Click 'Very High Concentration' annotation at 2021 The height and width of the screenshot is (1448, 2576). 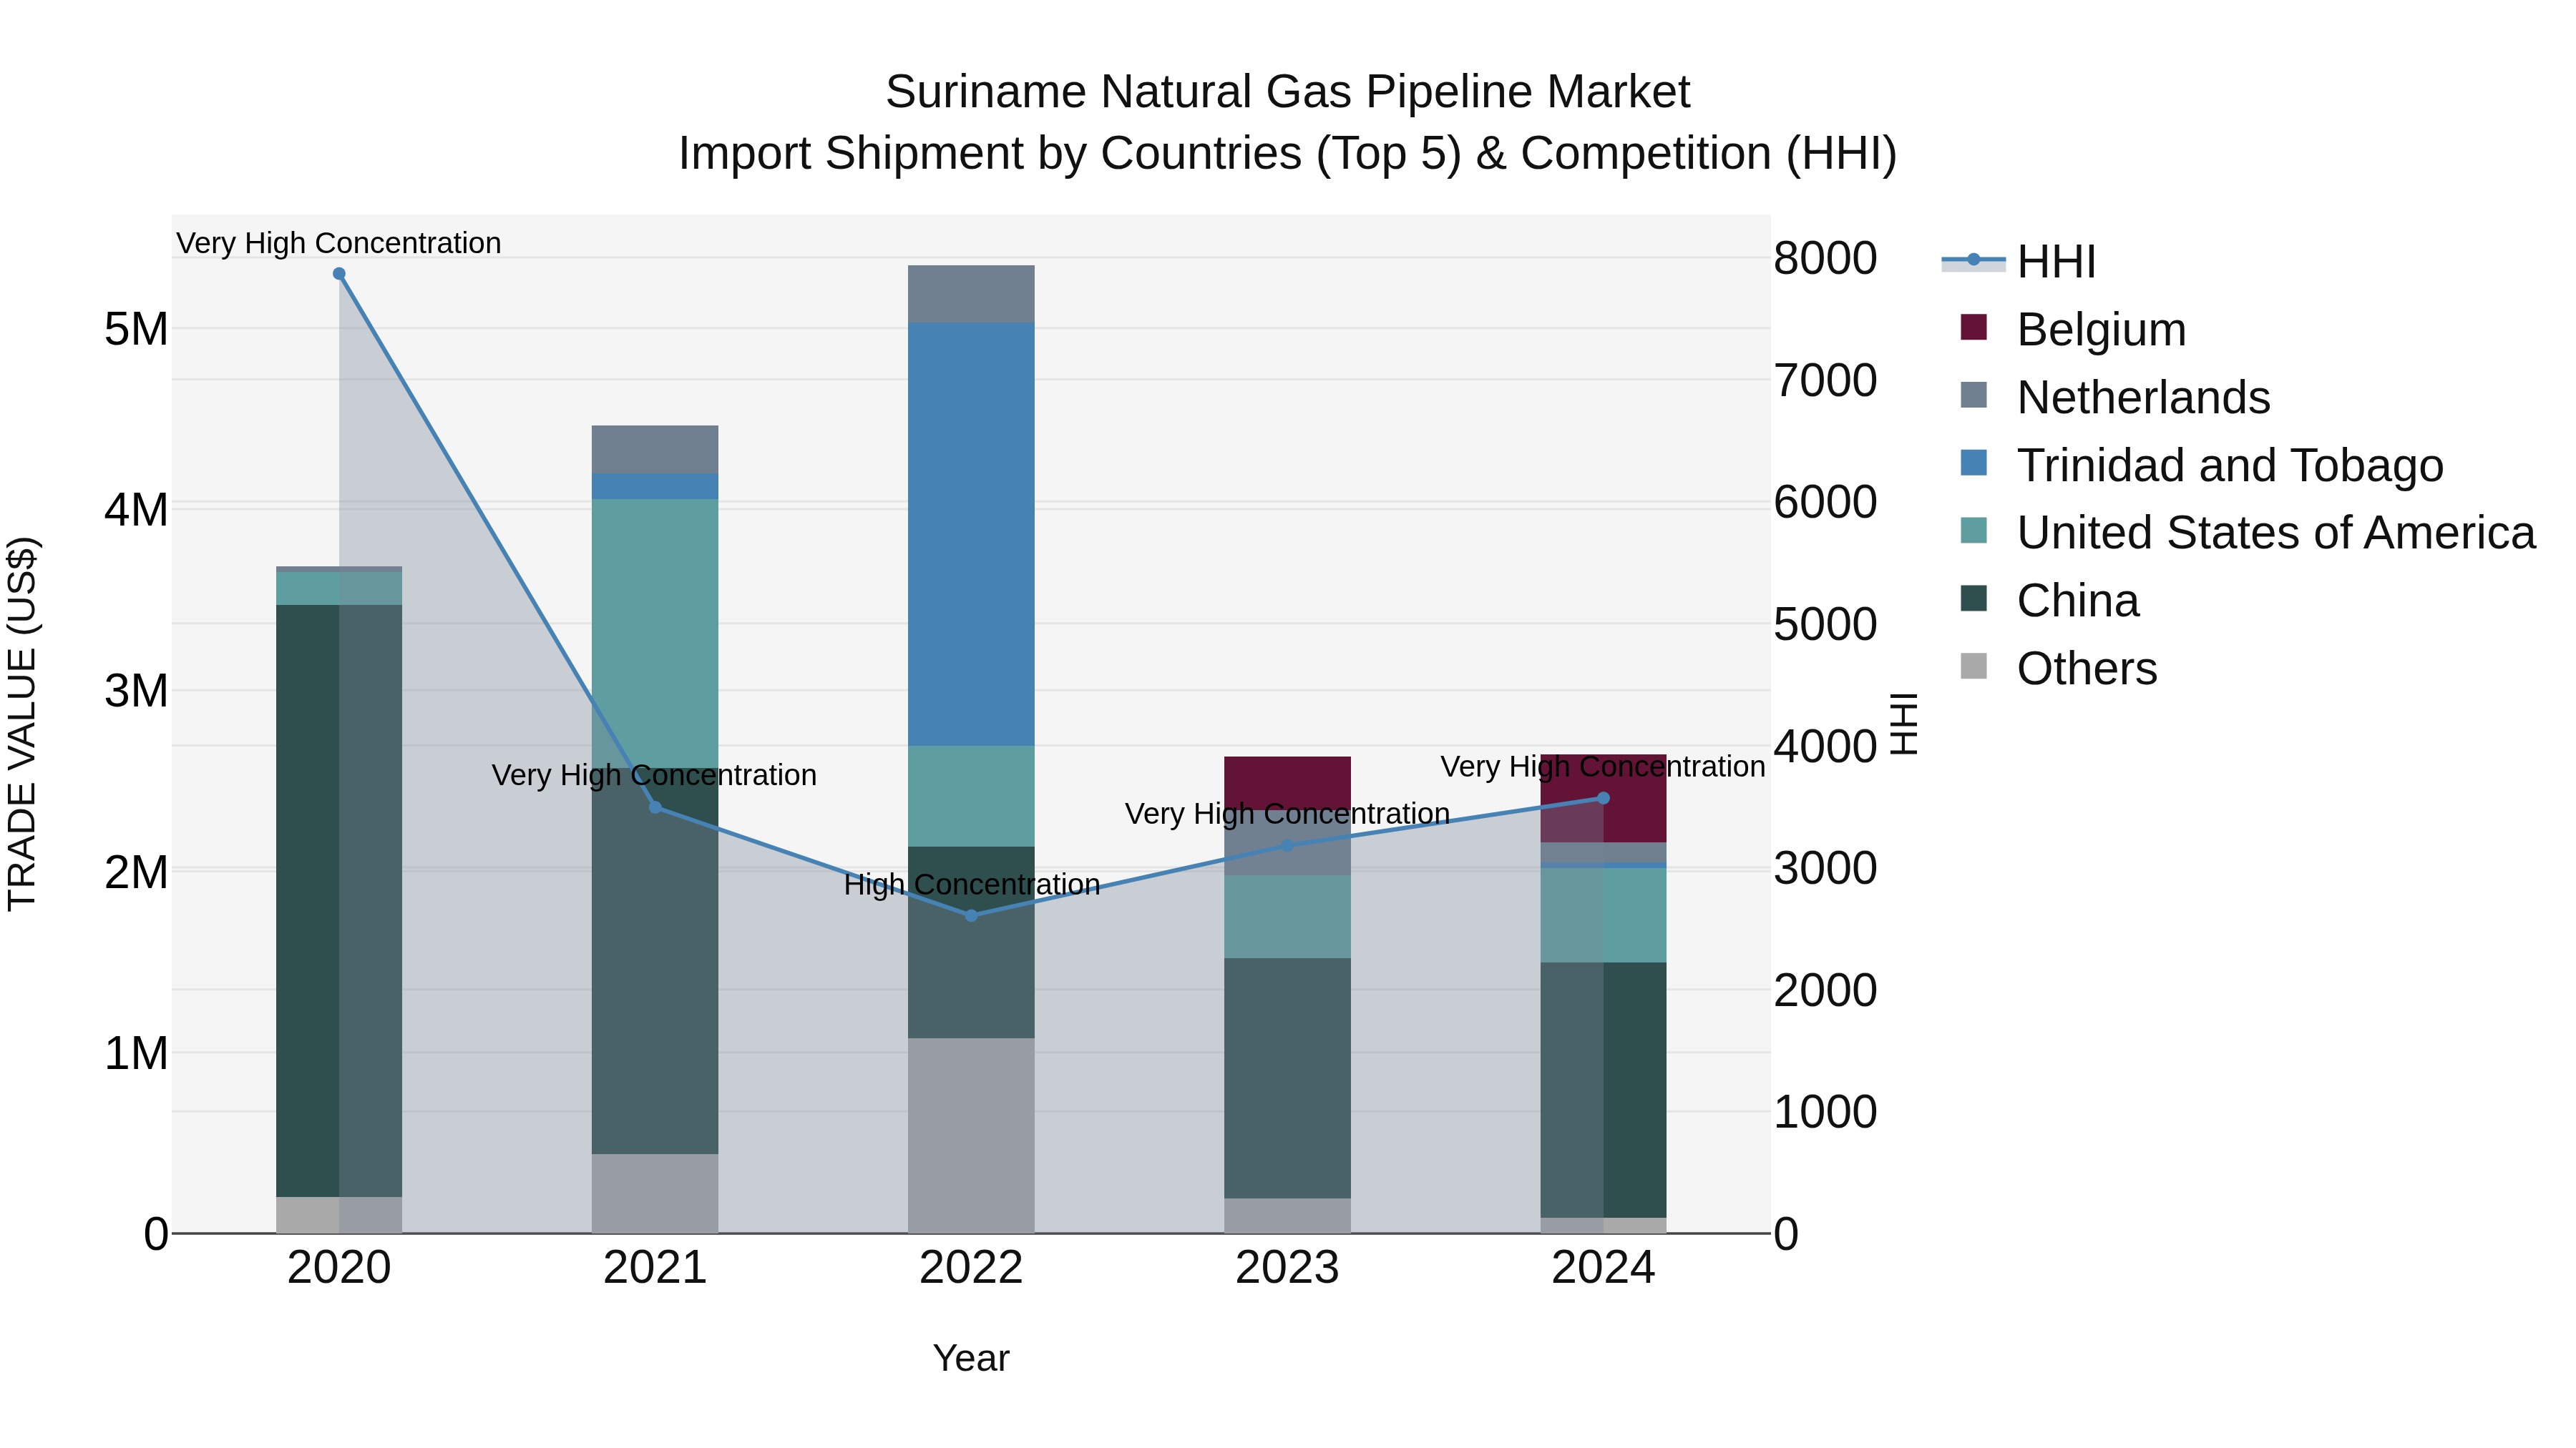point(654,775)
